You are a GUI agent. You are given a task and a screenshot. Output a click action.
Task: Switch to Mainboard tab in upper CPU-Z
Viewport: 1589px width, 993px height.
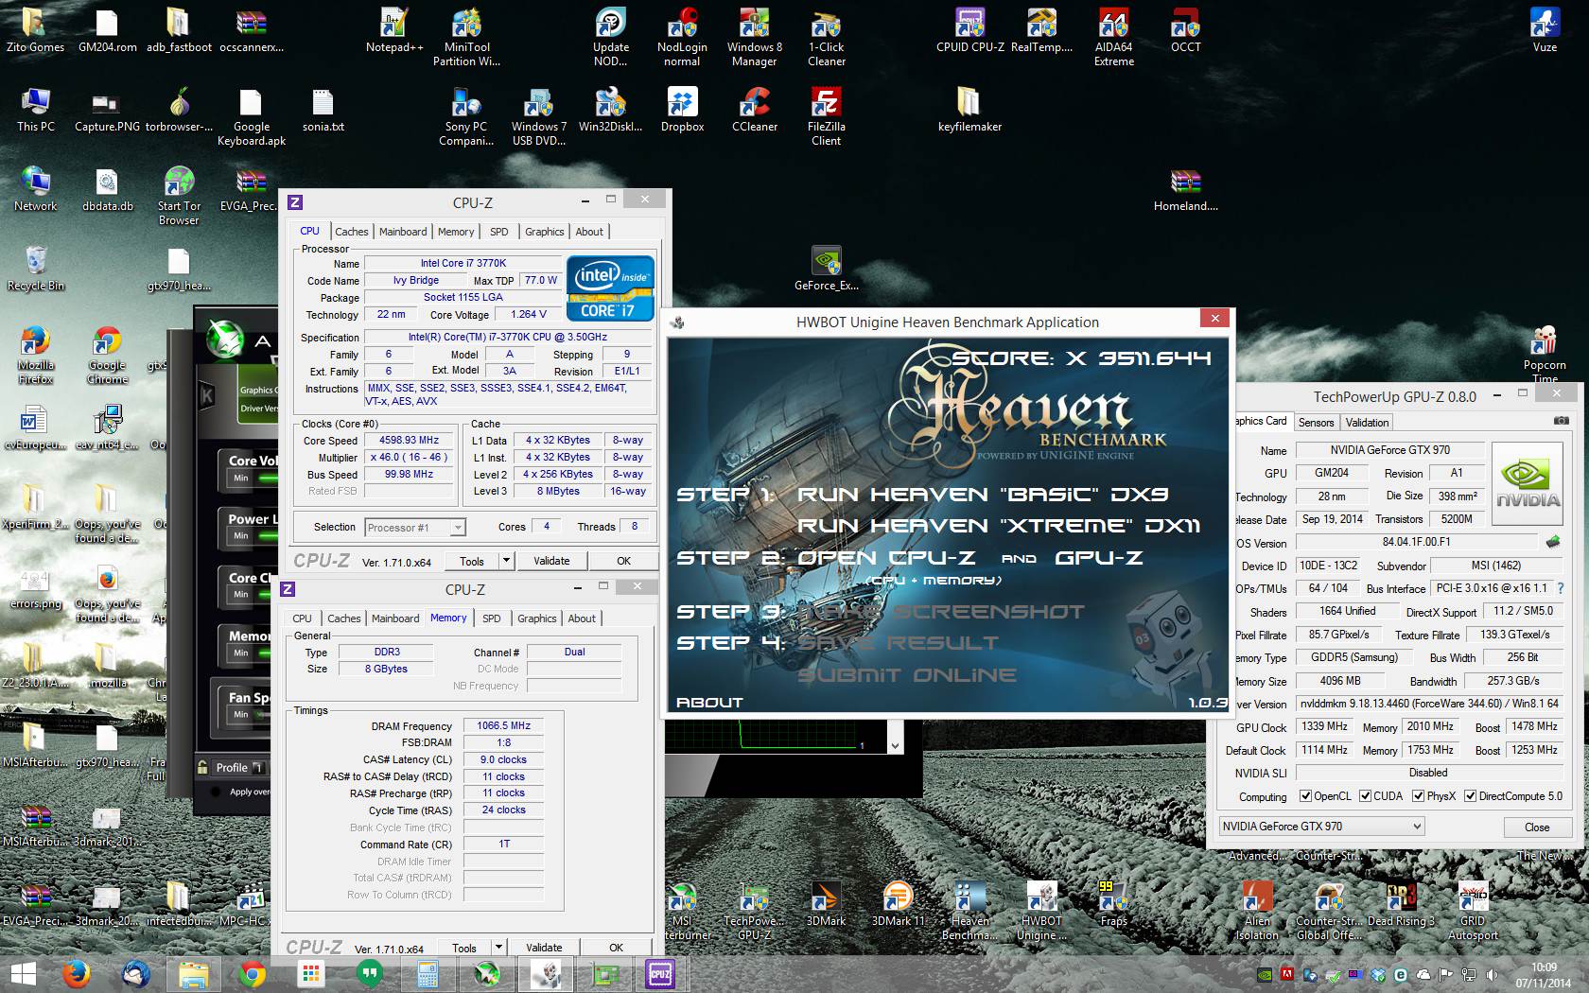point(403,232)
